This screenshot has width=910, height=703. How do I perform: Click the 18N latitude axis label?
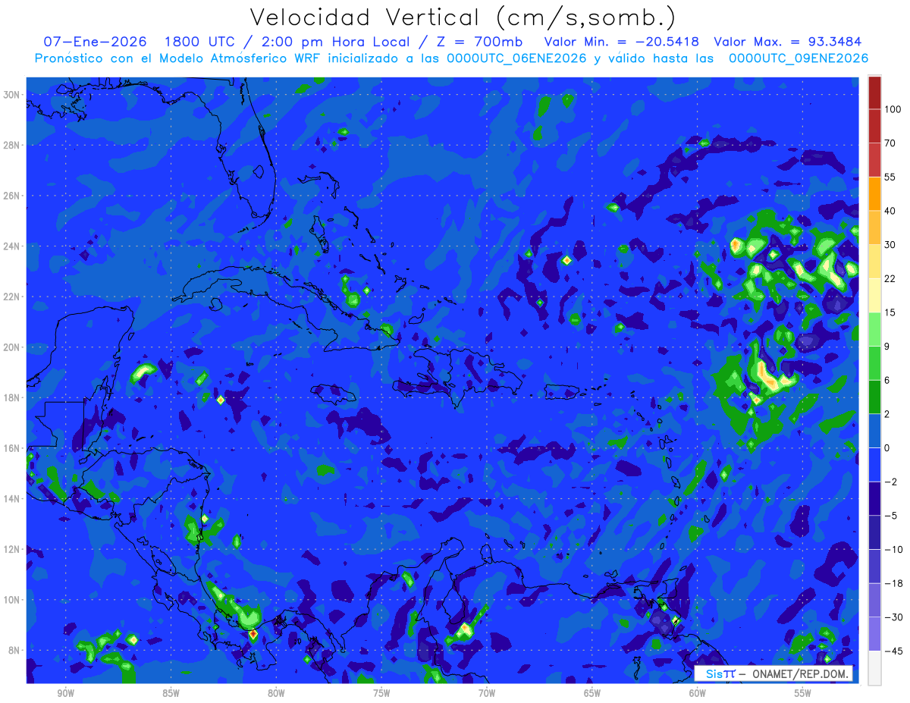click(11, 397)
